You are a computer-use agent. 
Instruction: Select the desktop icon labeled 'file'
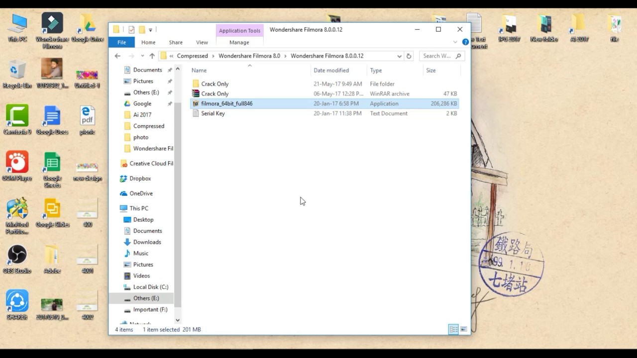click(x=615, y=29)
